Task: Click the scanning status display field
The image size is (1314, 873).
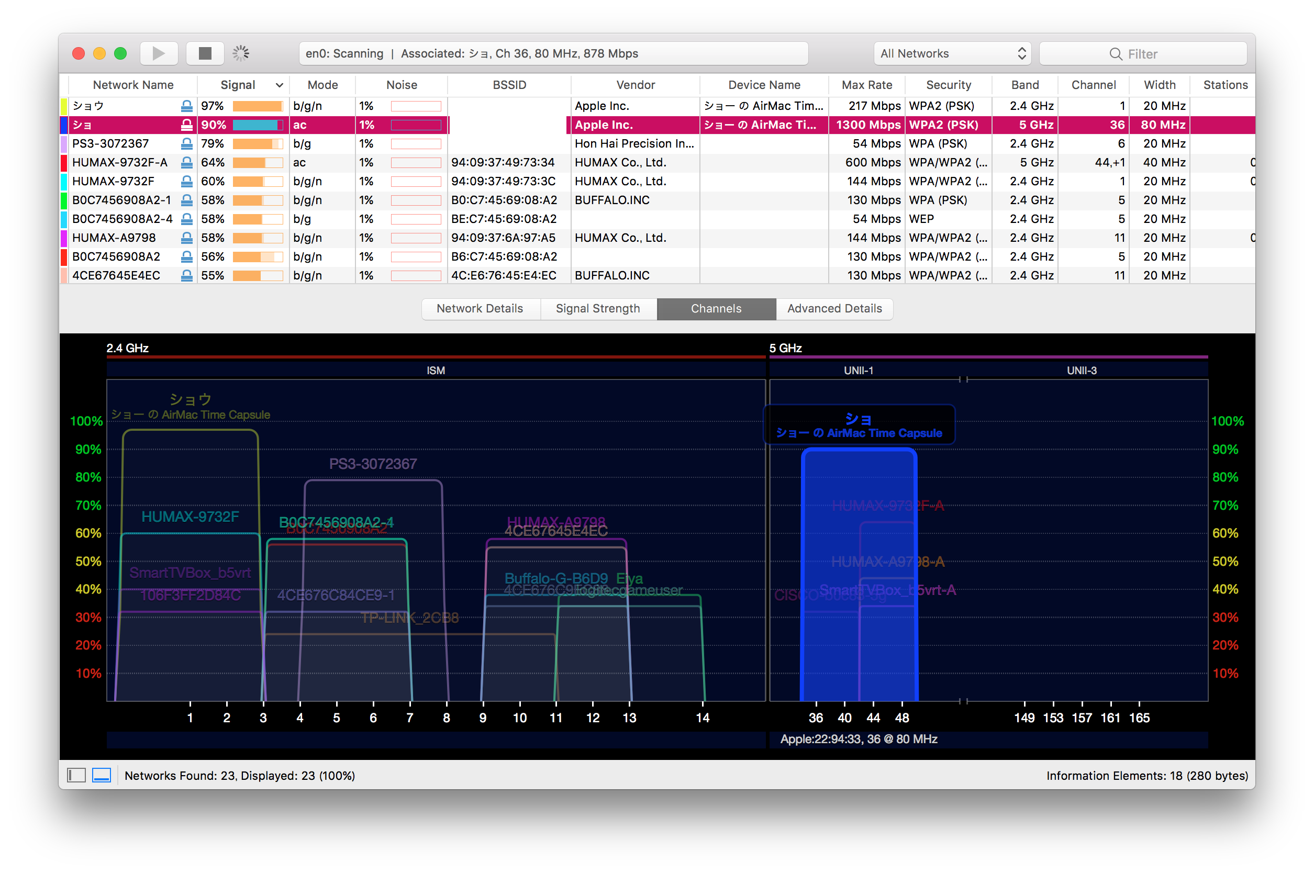Action: 553,53
